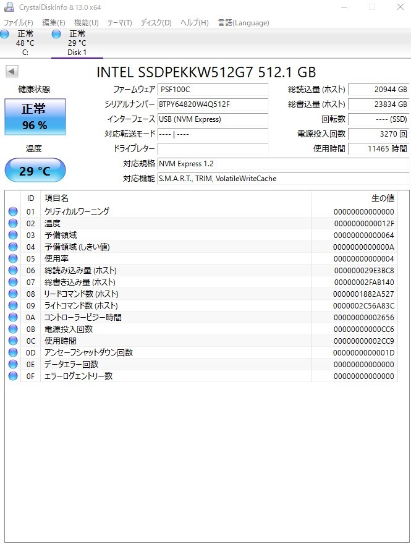Click the 29 °C temperature button
The width and height of the screenshot is (411, 544).
(x=35, y=170)
